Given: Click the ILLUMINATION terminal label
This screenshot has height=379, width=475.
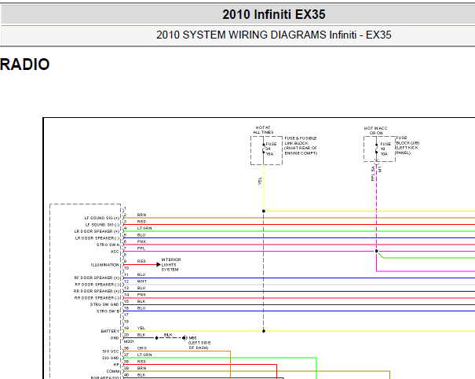Looking at the screenshot, I should [x=105, y=265].
